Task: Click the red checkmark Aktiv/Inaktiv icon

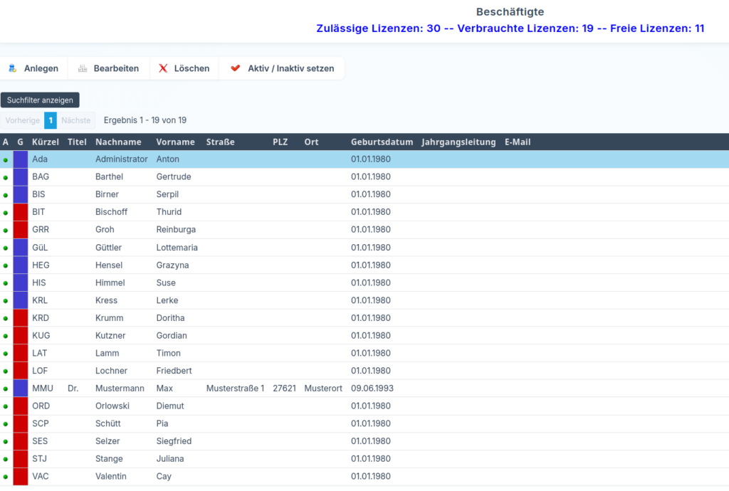Action: 235,68
